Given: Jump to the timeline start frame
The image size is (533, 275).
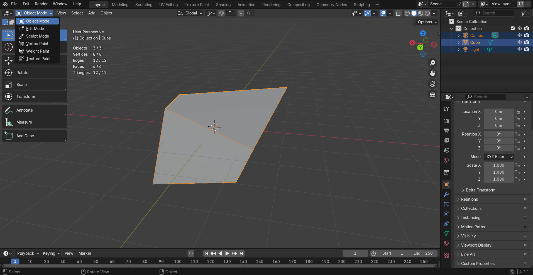Looking at the screenshot, I should pyautogui.click(x=206, y=253).
